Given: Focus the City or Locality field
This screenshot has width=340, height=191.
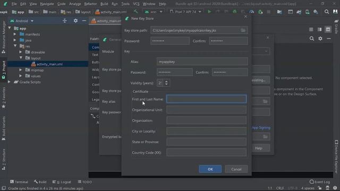Looking at the screenshot, I should [x=206, y=131].
